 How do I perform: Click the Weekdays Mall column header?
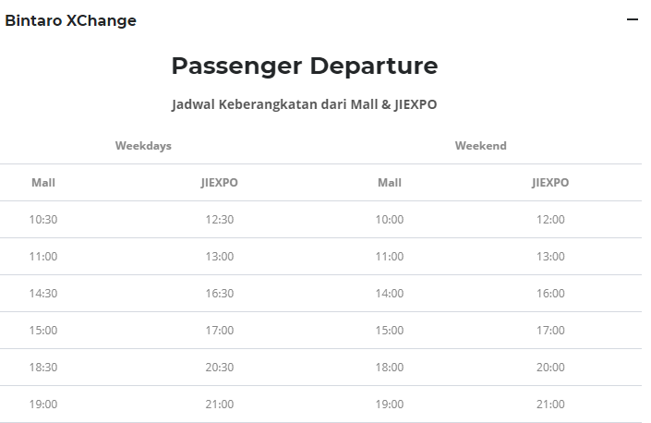pyautogui.click(x=43, y=183)
